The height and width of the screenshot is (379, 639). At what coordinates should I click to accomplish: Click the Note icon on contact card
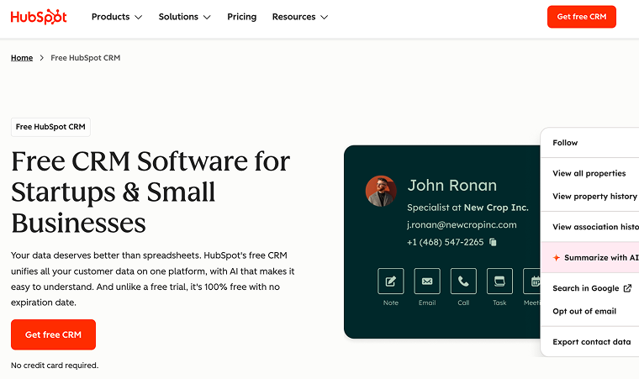tap(390, 282)
